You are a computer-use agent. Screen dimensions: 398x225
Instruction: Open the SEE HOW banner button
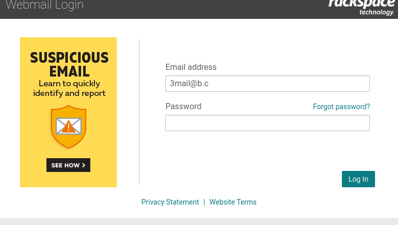pyautogui.click(x=68, y=165)
